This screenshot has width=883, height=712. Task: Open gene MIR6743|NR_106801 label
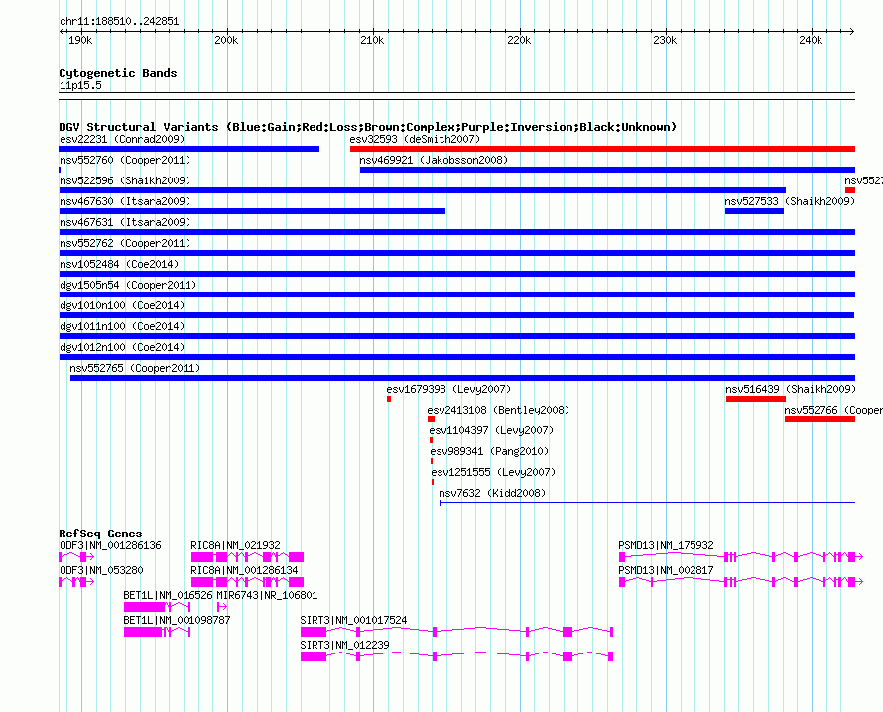click(267, 596)
